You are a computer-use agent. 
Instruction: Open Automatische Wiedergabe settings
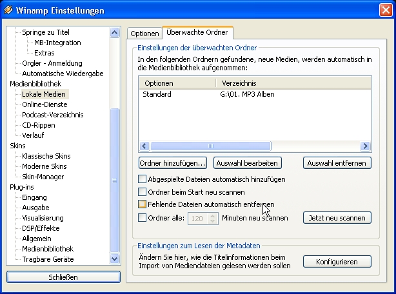[x=63, y=73]
